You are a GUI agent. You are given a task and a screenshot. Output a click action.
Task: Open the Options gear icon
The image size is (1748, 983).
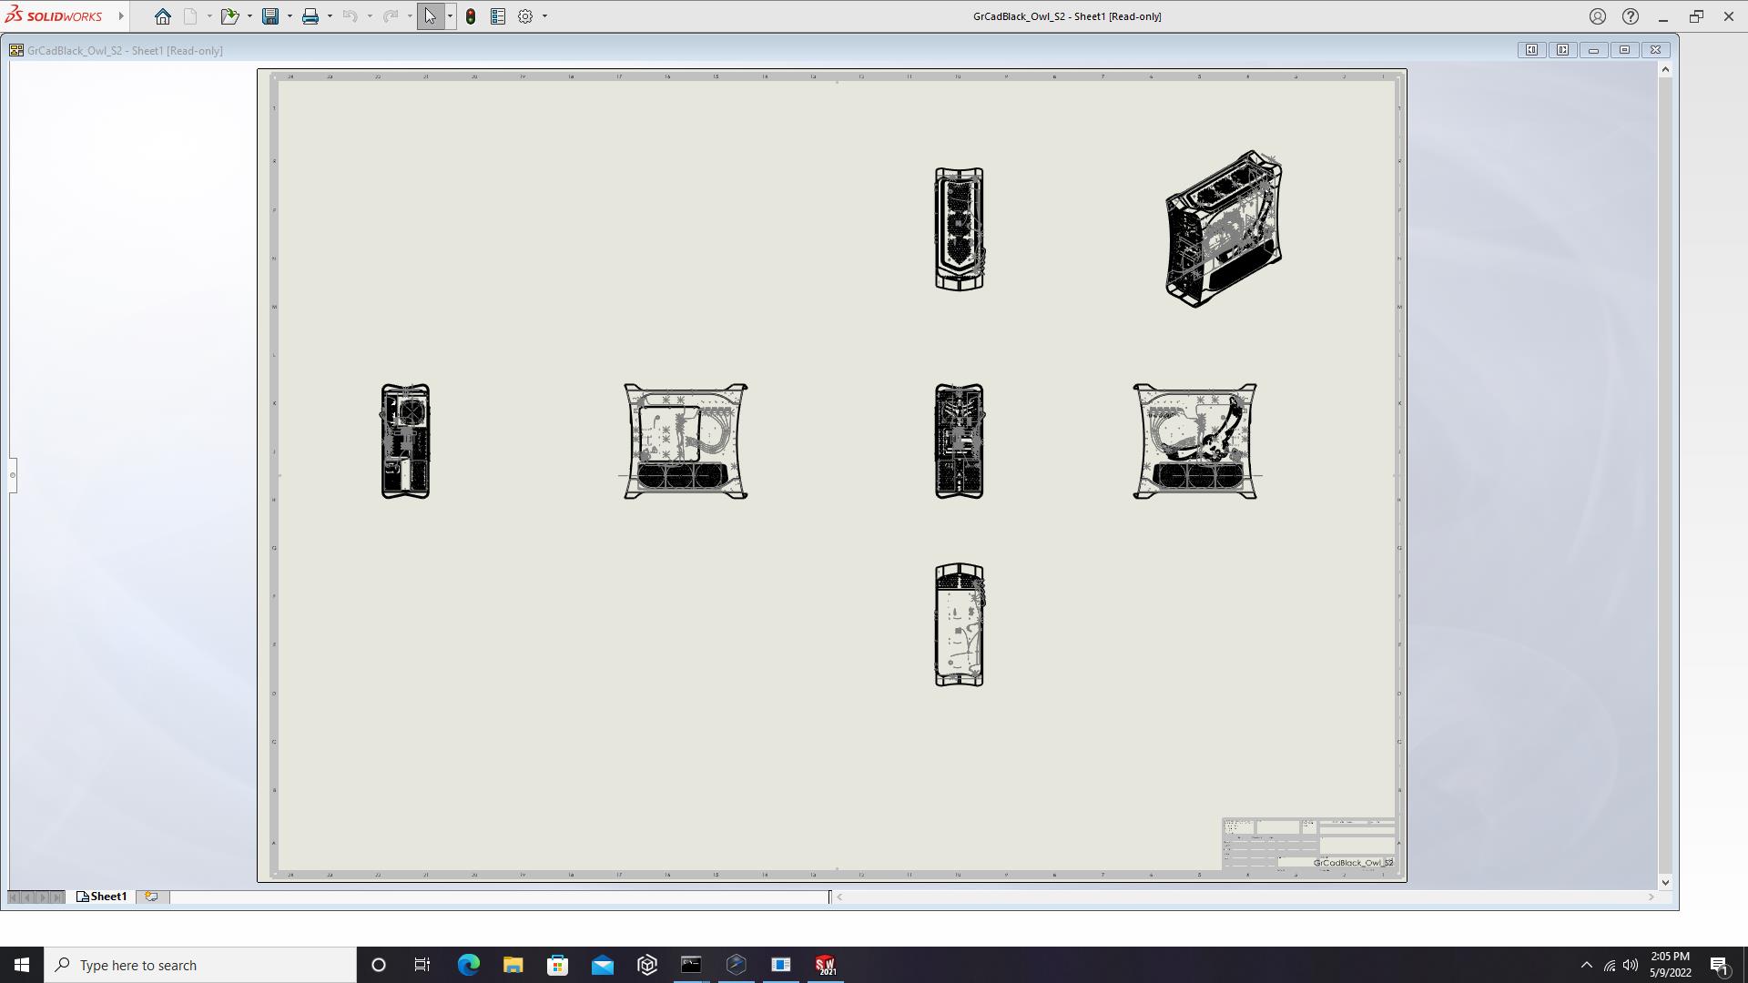click(525, 16)
